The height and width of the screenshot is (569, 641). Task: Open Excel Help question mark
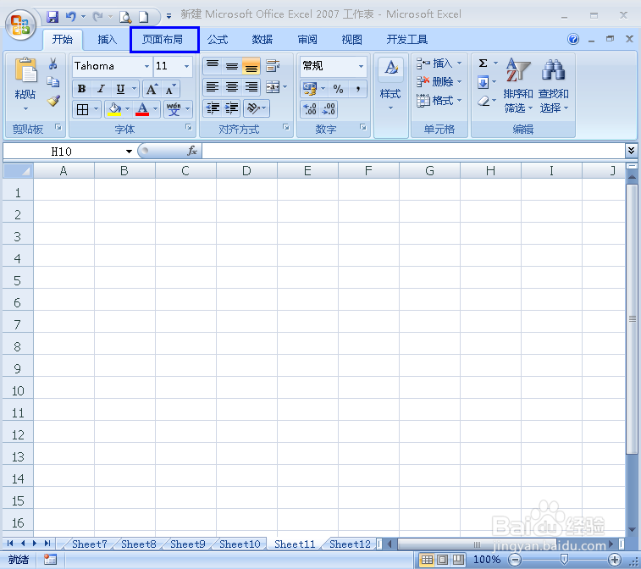click(573, 39)
